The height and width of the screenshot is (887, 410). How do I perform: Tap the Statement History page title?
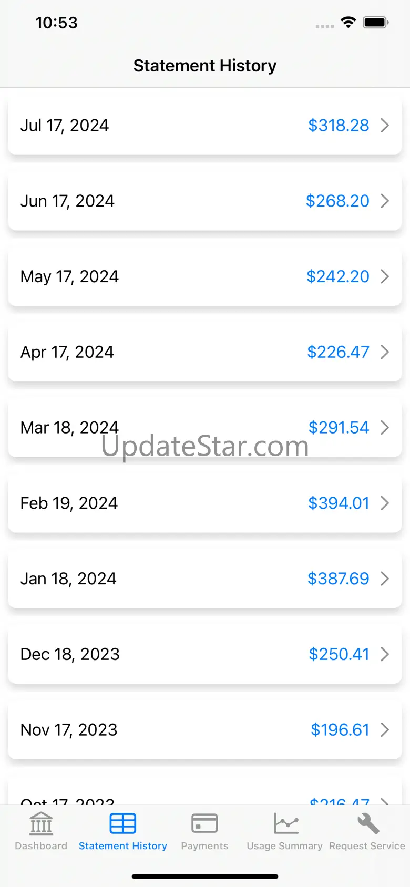coord(204,66)
